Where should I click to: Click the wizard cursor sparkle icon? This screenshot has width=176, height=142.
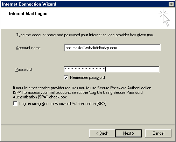pyautogui.click(x=164, y=18)
